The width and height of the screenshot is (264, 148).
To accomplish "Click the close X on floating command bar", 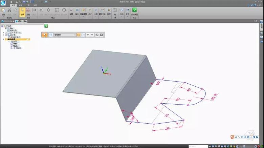I will (101, 35).
